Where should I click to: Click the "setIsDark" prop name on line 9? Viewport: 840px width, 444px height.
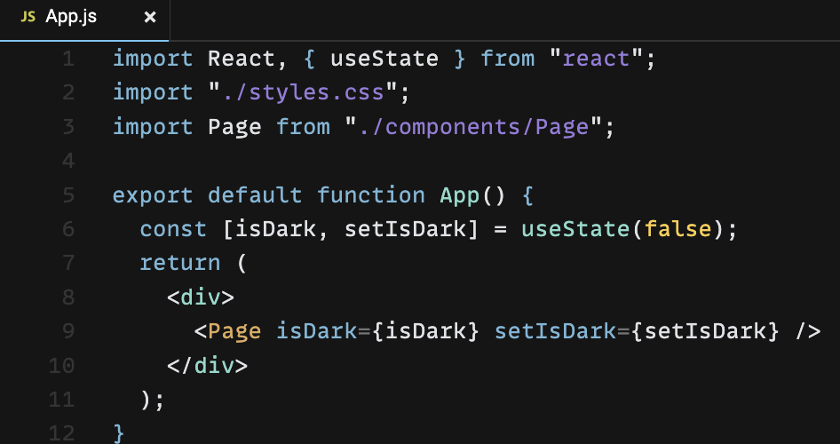point(555,331)
